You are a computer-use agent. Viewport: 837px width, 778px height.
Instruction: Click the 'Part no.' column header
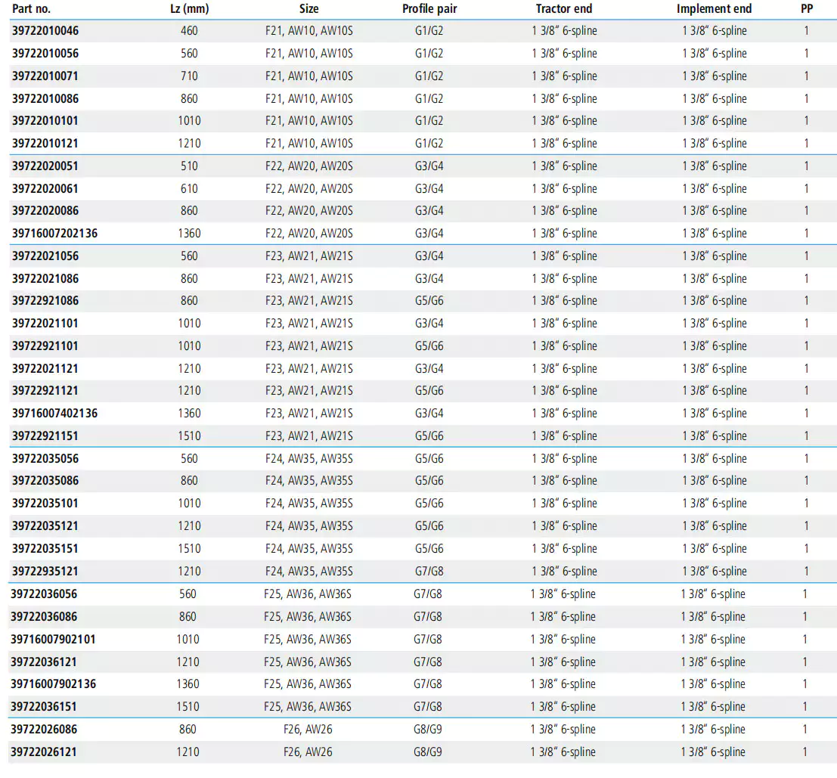click(x=31, y=9)
